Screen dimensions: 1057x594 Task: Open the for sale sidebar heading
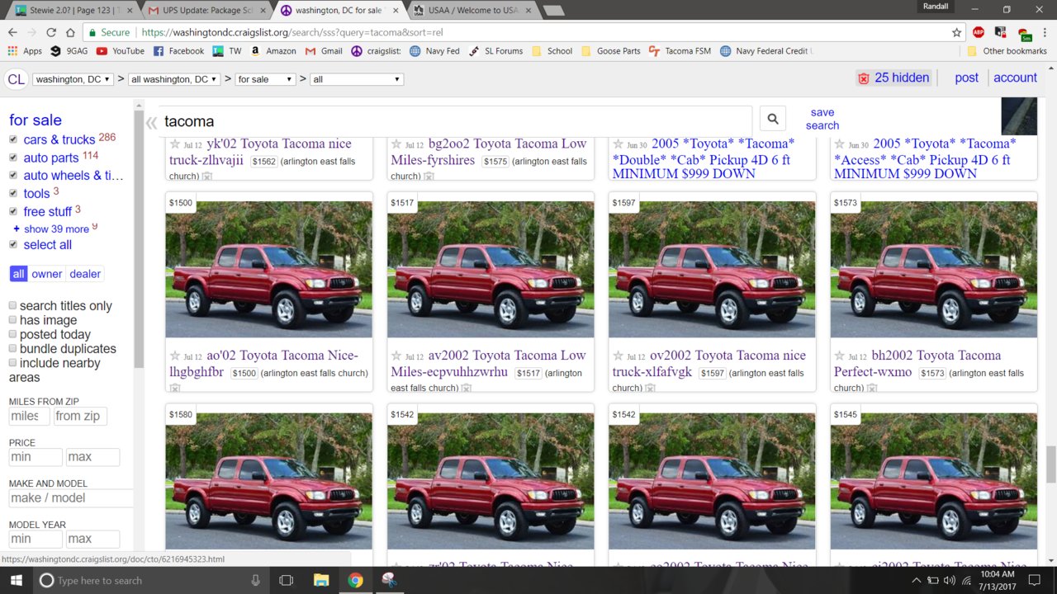tap(36, 120)
